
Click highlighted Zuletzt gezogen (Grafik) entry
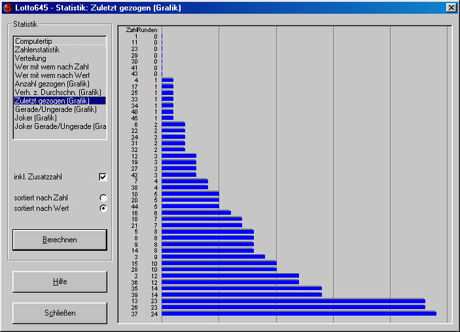coord(60,101)
